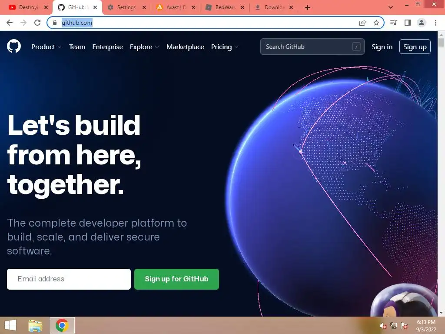This screenshot has height=334, width=445.
Task: Click the GitHub Octocat logo
Action: click(x=14, y=46)
